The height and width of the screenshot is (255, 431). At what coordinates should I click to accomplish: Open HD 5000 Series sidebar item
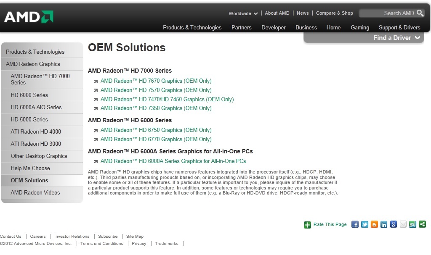42,119
